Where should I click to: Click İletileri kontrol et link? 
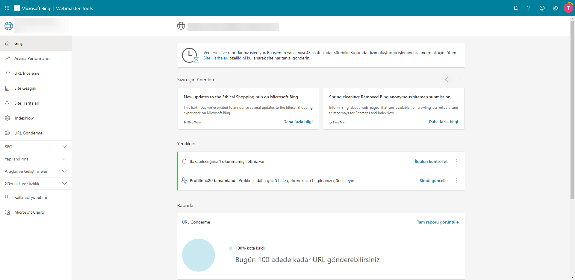pyautogui.click(x=431, y=161)
